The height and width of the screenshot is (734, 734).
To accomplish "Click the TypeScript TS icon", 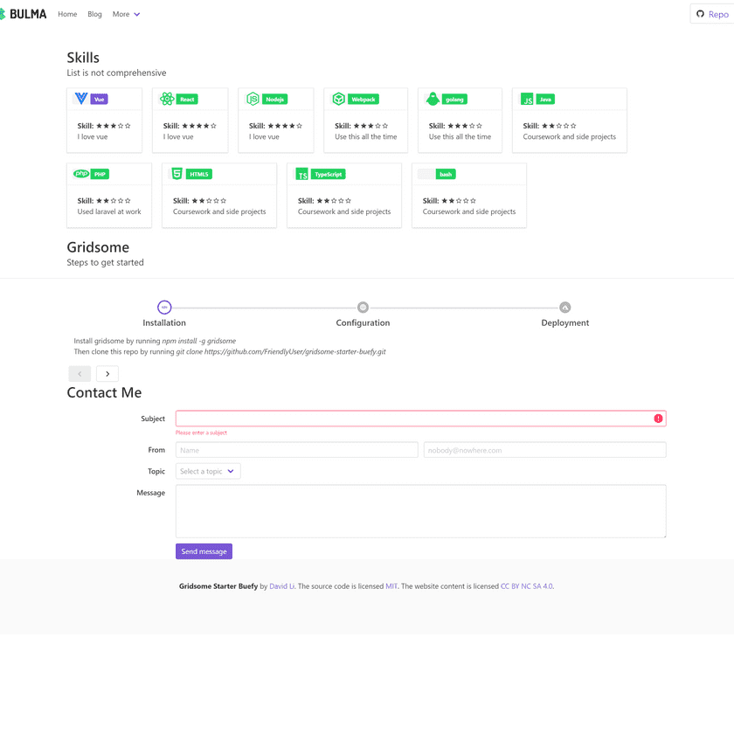I will point(302,174).
